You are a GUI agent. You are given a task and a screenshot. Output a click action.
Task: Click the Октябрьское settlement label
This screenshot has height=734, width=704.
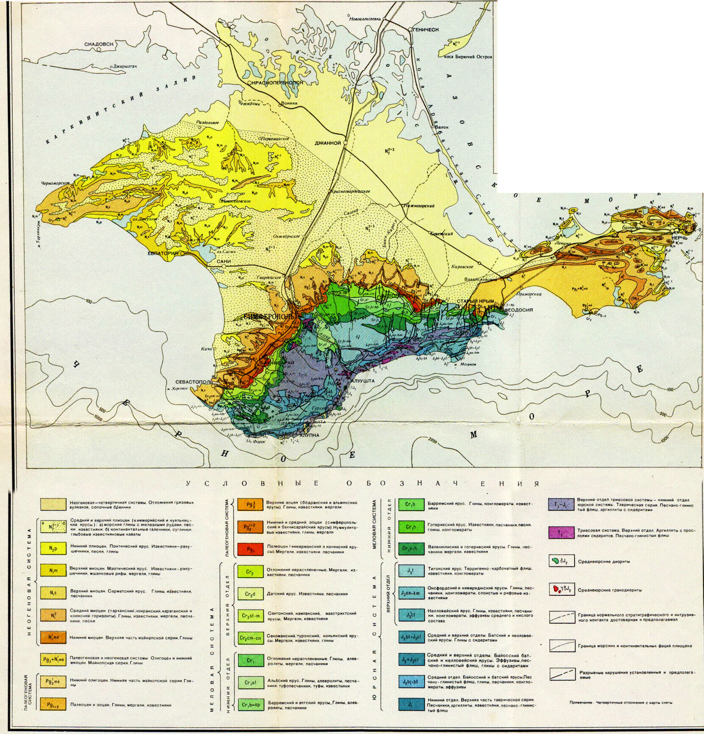pos(286,236)
